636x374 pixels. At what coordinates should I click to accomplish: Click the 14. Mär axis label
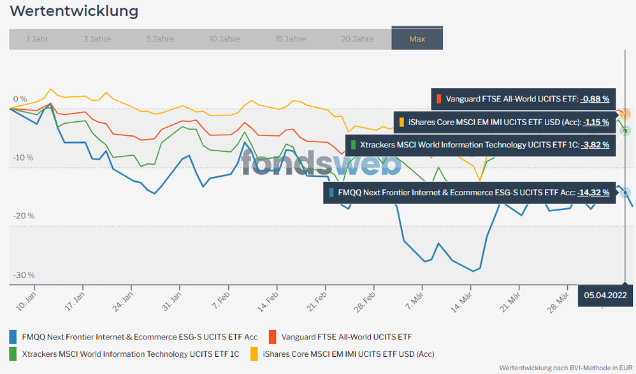click(461, 302)
